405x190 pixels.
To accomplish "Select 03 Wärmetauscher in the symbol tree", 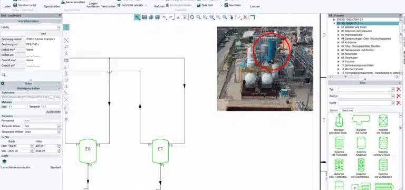I will pos(352,35).
